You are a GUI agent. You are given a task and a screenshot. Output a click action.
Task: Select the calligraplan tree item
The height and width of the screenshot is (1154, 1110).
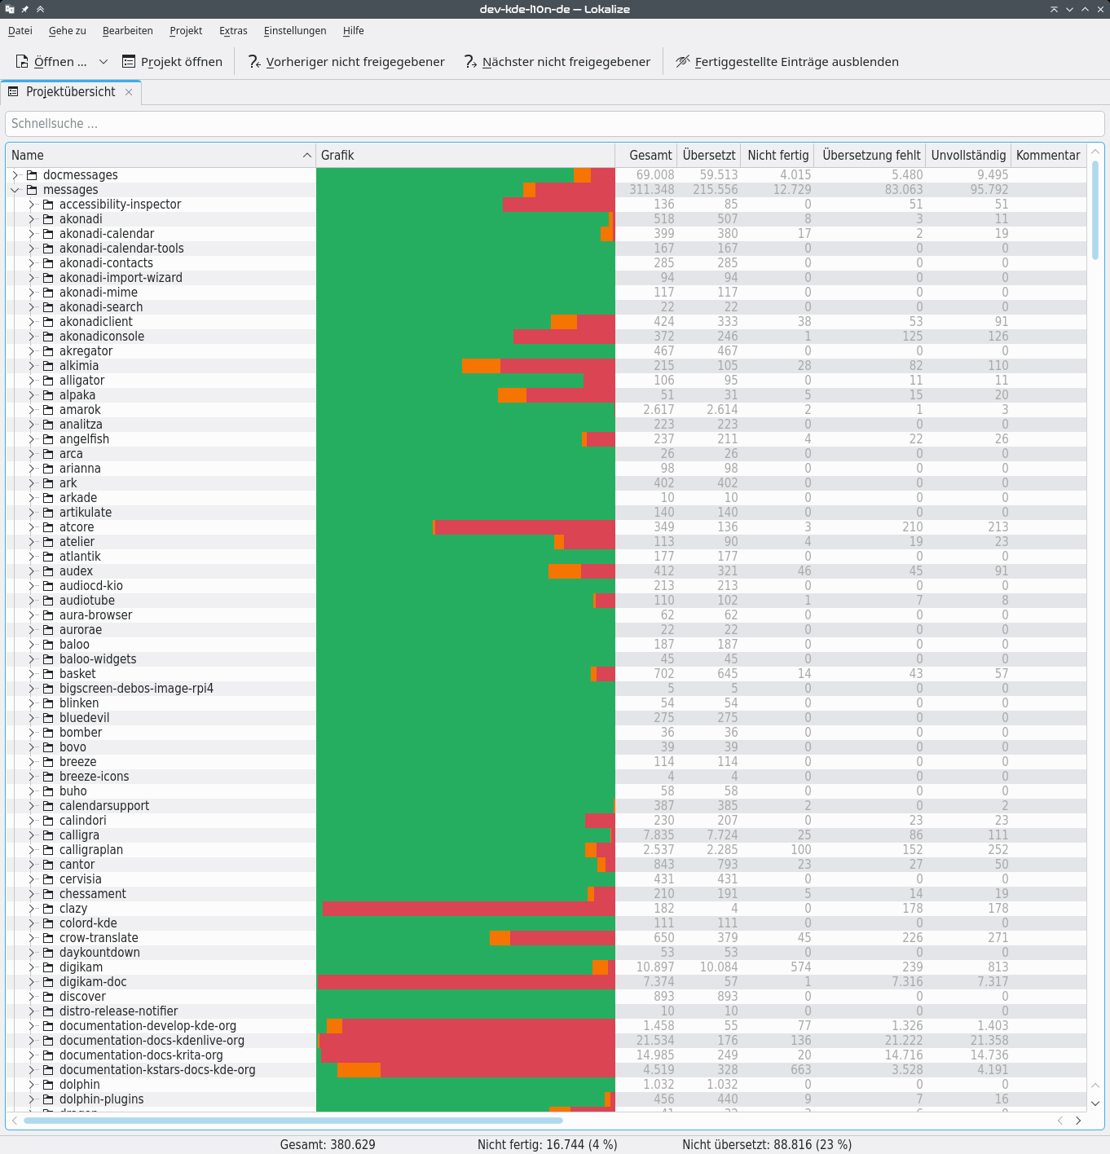click(91, 850)
